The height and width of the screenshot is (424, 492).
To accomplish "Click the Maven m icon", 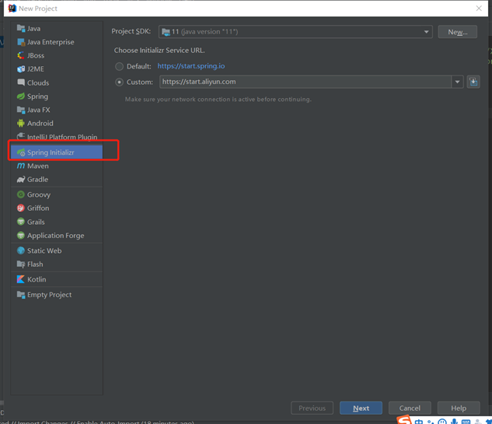I will [x=21, y=166].
